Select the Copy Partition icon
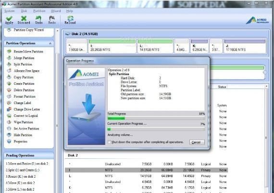The height and width of the screenshot is (193, 274). 9,77
